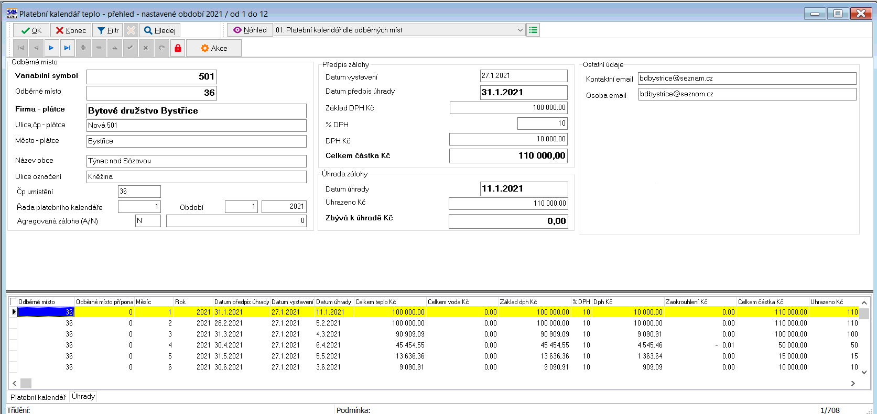Select the Platební kalendář tab
The image size is (877, 414).
click(x=38, y=397)
